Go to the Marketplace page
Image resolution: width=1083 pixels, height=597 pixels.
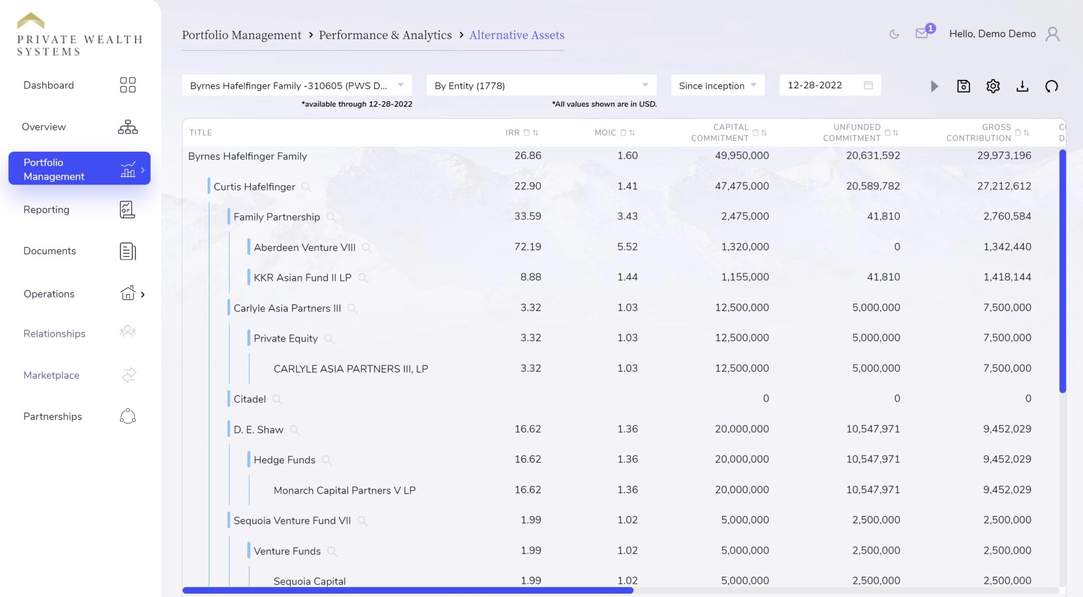51,375
